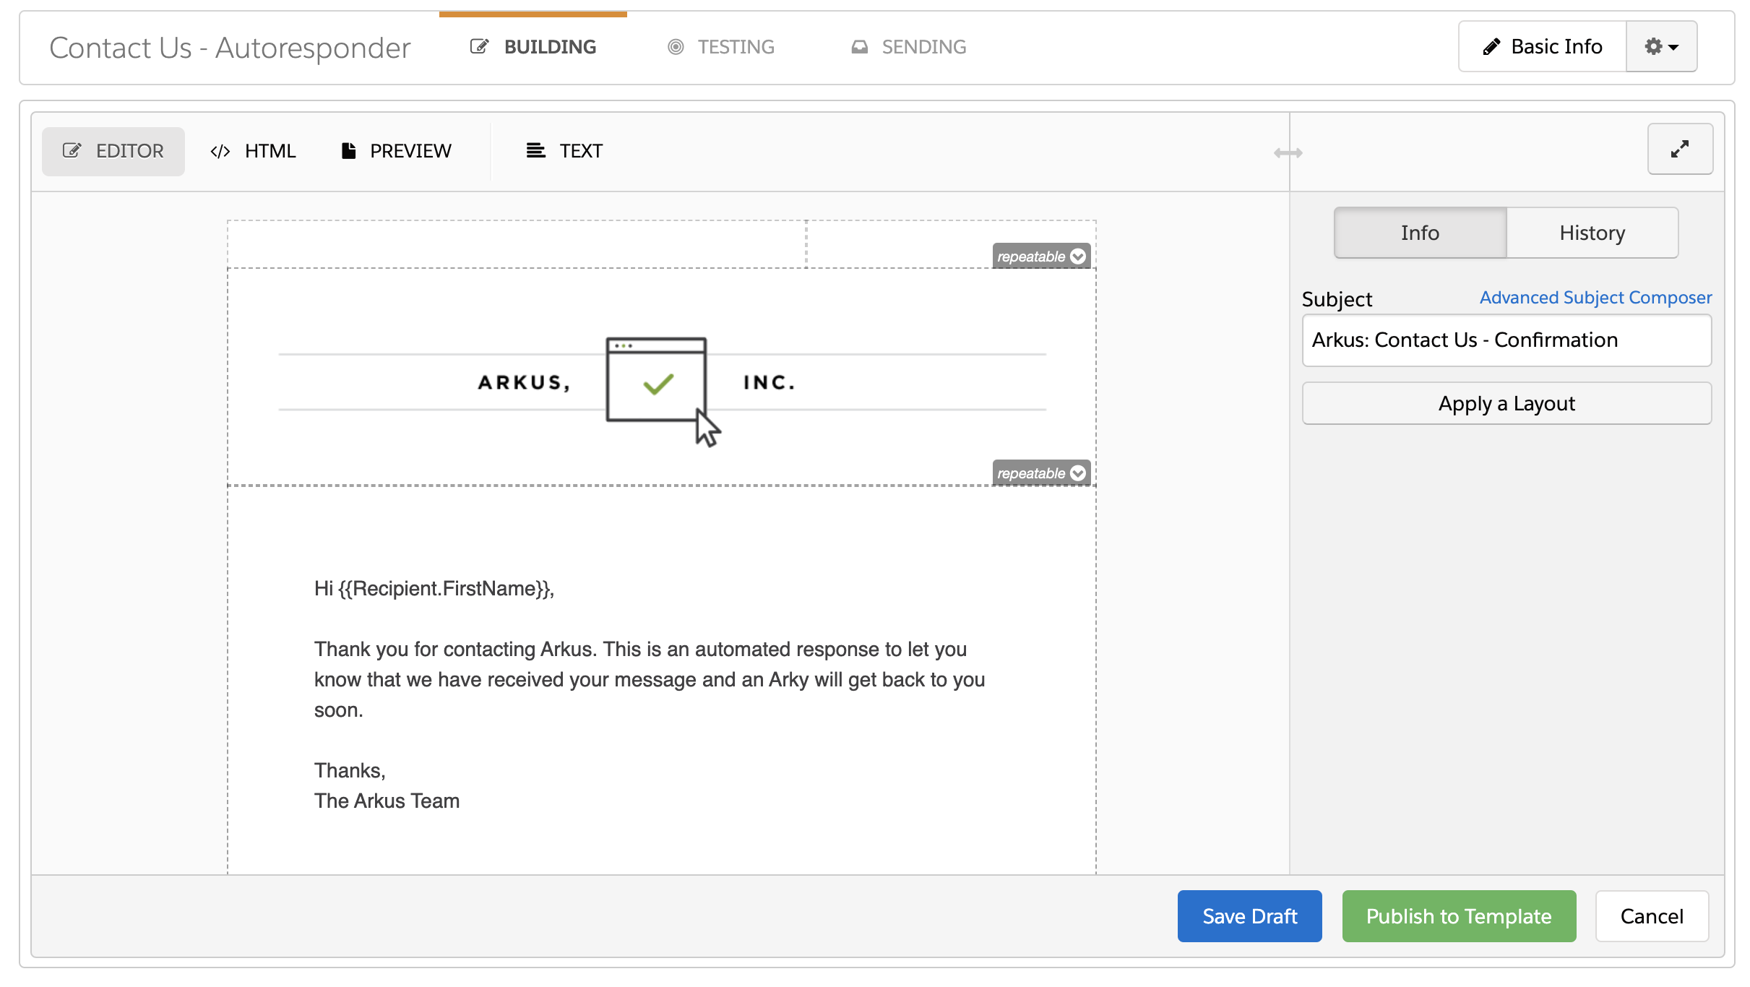This screenshot has width=1750, height=987.
Task: Select the Info tab
Action: 1420,233
